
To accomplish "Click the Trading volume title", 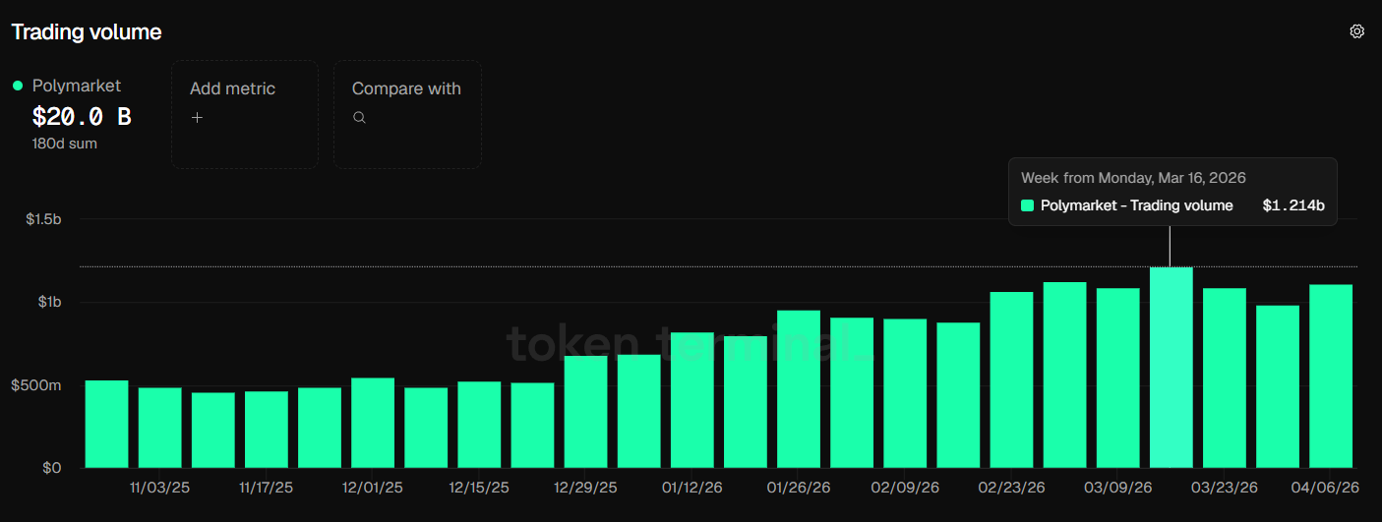I will pos(87,31).
